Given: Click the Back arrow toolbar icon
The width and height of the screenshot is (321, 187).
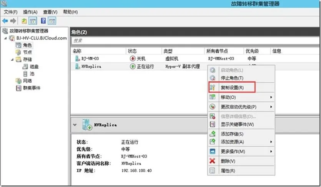Looking at the screenshot, I should [5, 21].
